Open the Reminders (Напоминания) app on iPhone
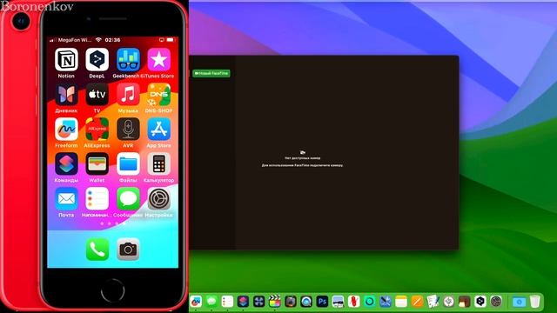 (97, 199)
